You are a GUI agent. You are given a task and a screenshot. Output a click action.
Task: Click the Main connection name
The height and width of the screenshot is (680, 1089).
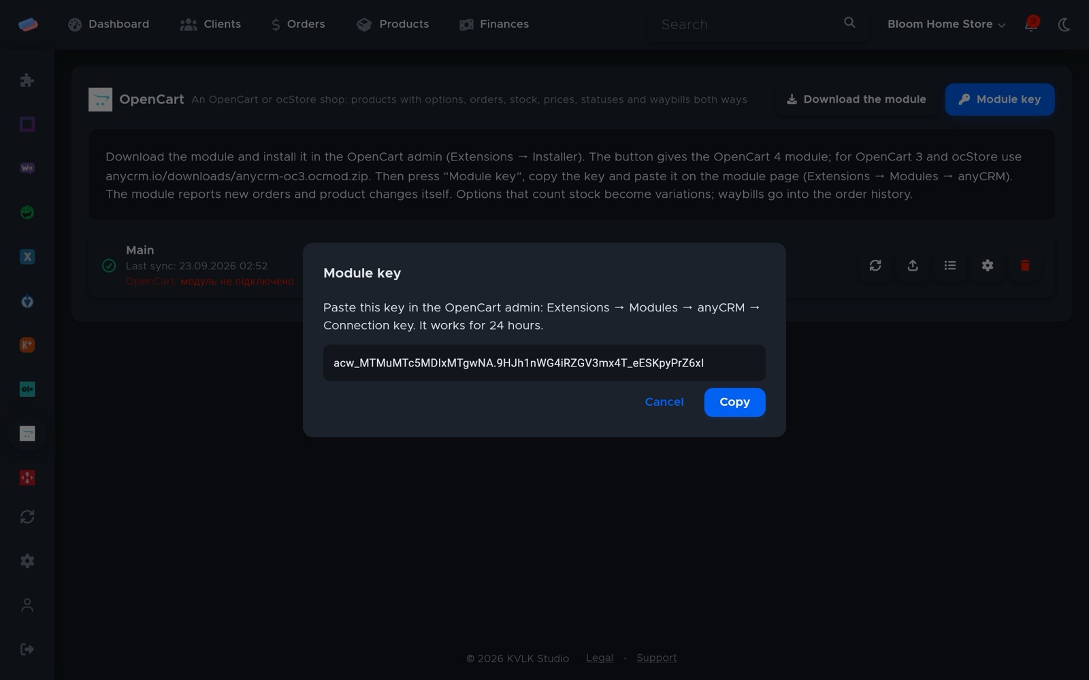140,250
